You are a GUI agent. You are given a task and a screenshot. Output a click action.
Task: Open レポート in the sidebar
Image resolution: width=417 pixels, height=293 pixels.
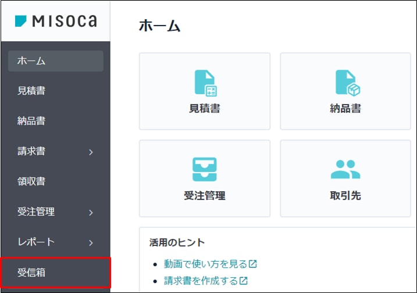(36, 242)
